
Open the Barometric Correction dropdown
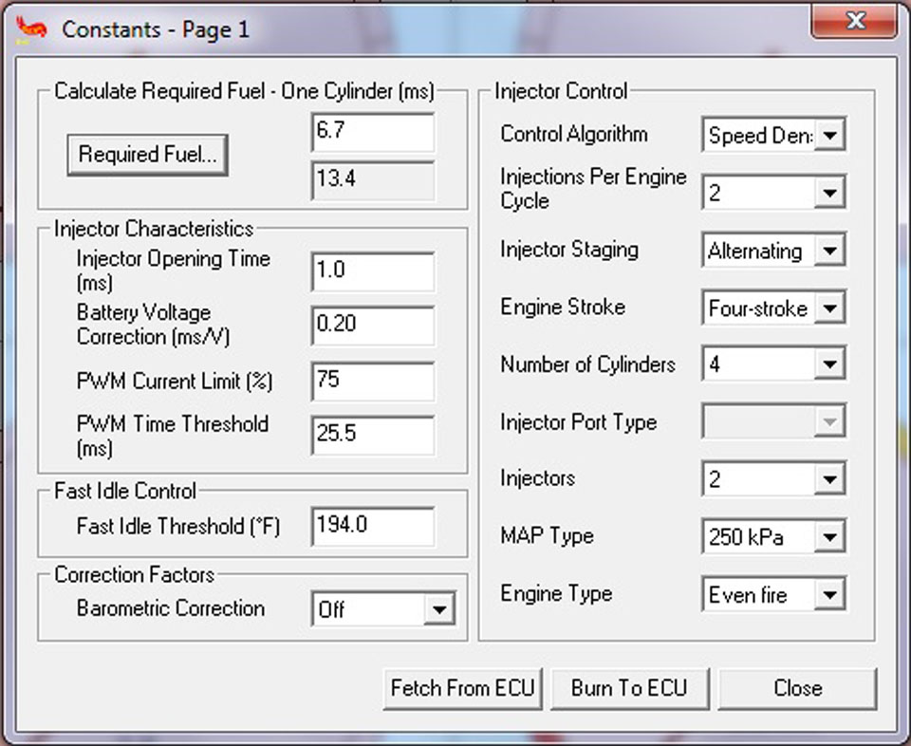coord(437,609)
